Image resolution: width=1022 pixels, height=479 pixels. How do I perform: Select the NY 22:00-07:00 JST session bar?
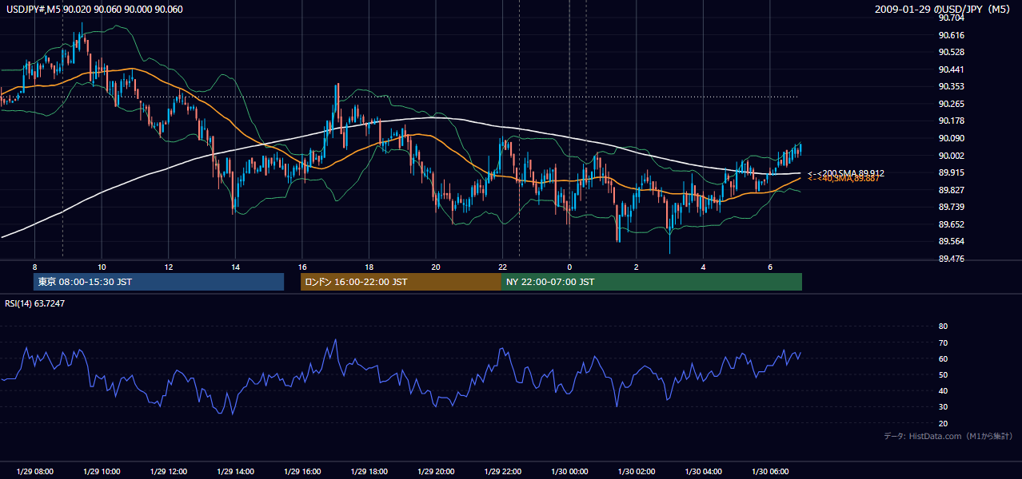pos(652,282)
